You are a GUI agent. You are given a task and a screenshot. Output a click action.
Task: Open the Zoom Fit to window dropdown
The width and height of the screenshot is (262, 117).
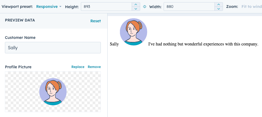point(251,7)
